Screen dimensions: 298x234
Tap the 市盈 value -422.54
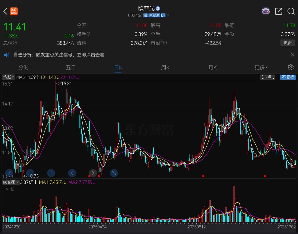point(213,43)
